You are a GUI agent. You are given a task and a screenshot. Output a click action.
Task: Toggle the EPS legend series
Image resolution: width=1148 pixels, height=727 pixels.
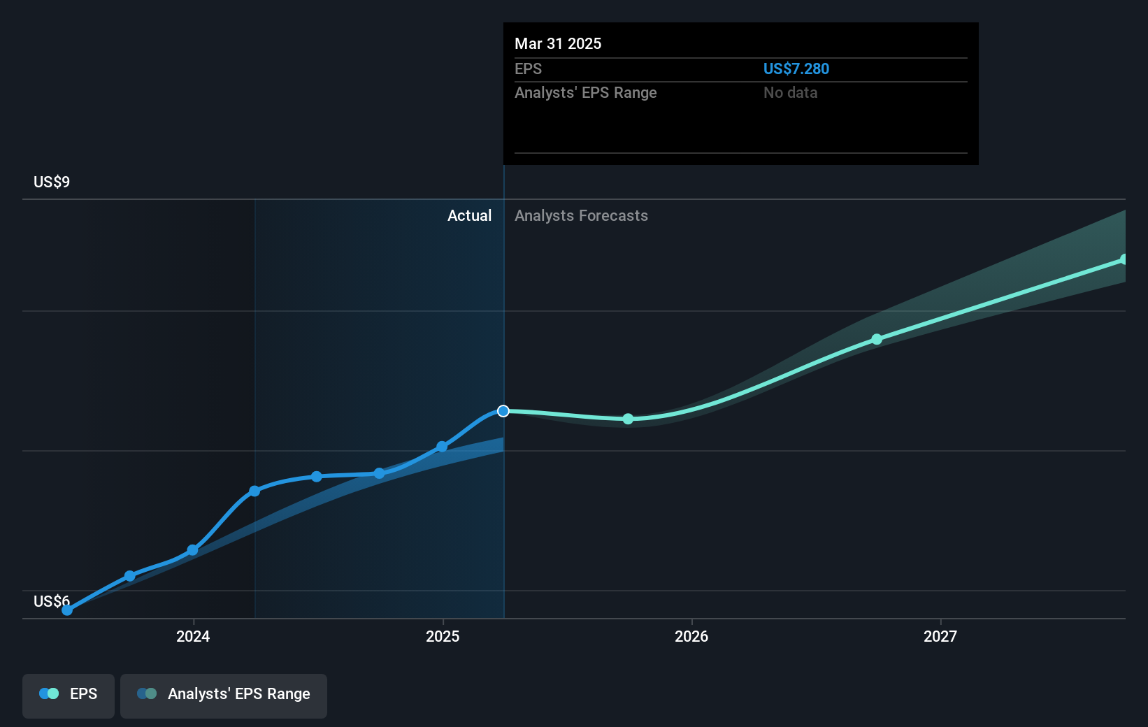coord(69,696)
